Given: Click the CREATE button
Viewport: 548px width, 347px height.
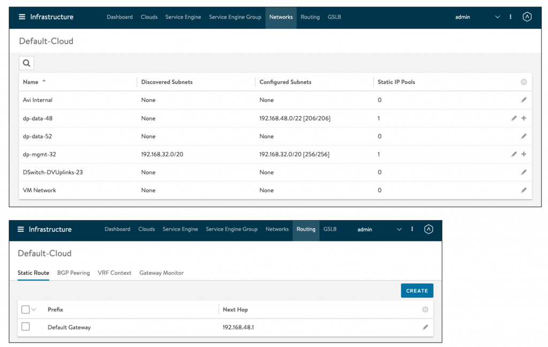Looking at the screenshot, I should coord(416,291).
